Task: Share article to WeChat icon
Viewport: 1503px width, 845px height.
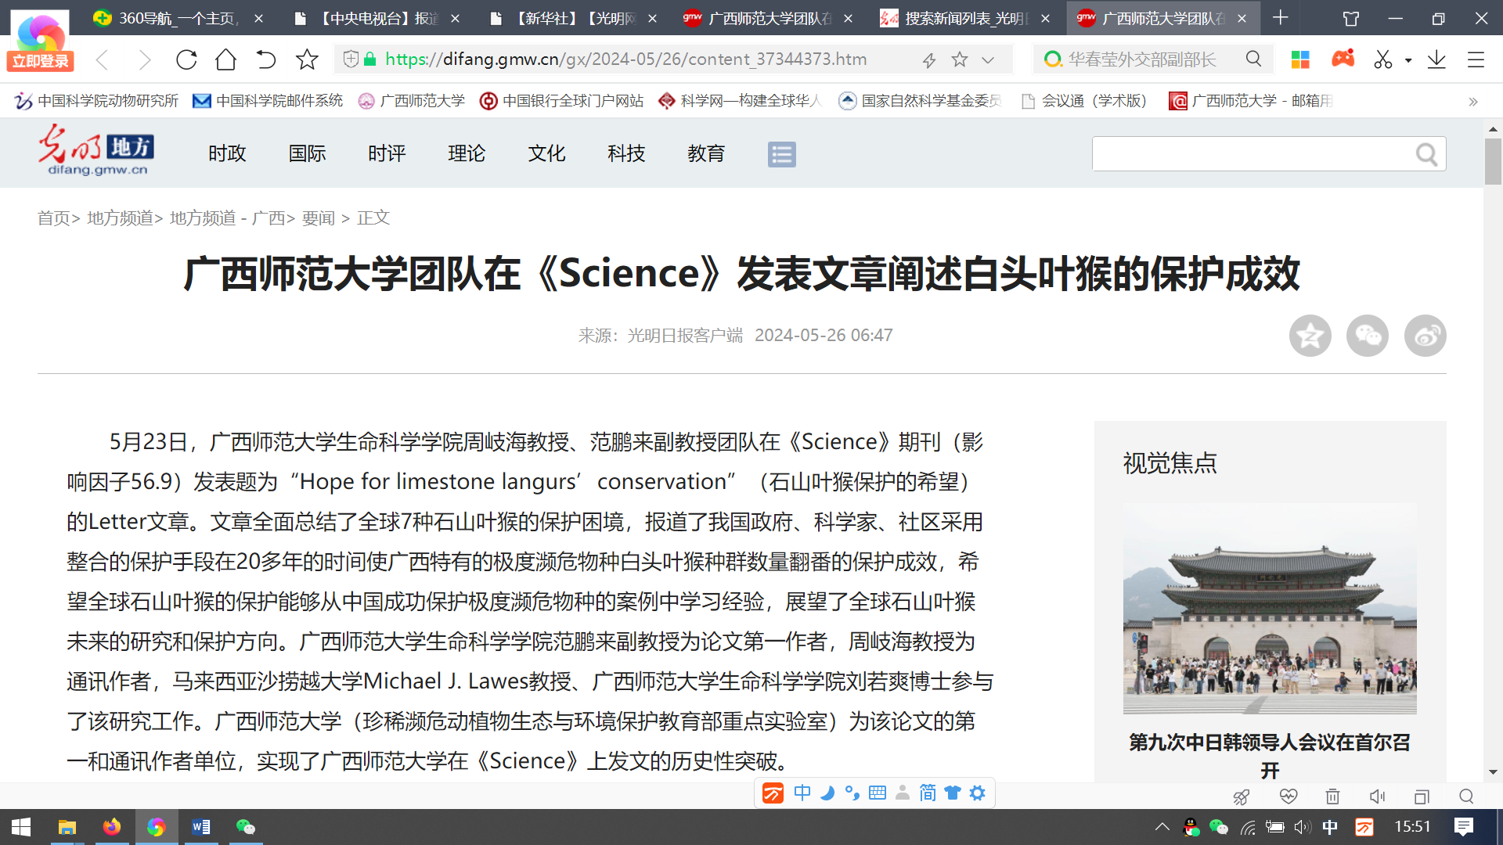Action: coord(1367,336)
